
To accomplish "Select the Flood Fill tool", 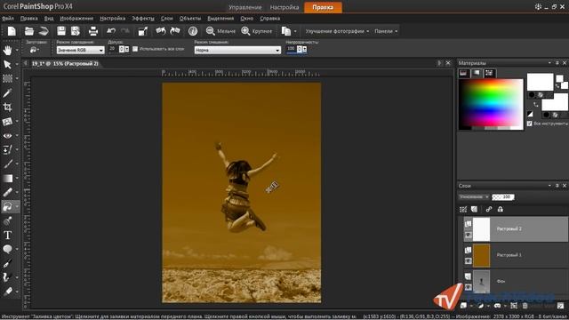I will tap(7, 207).
